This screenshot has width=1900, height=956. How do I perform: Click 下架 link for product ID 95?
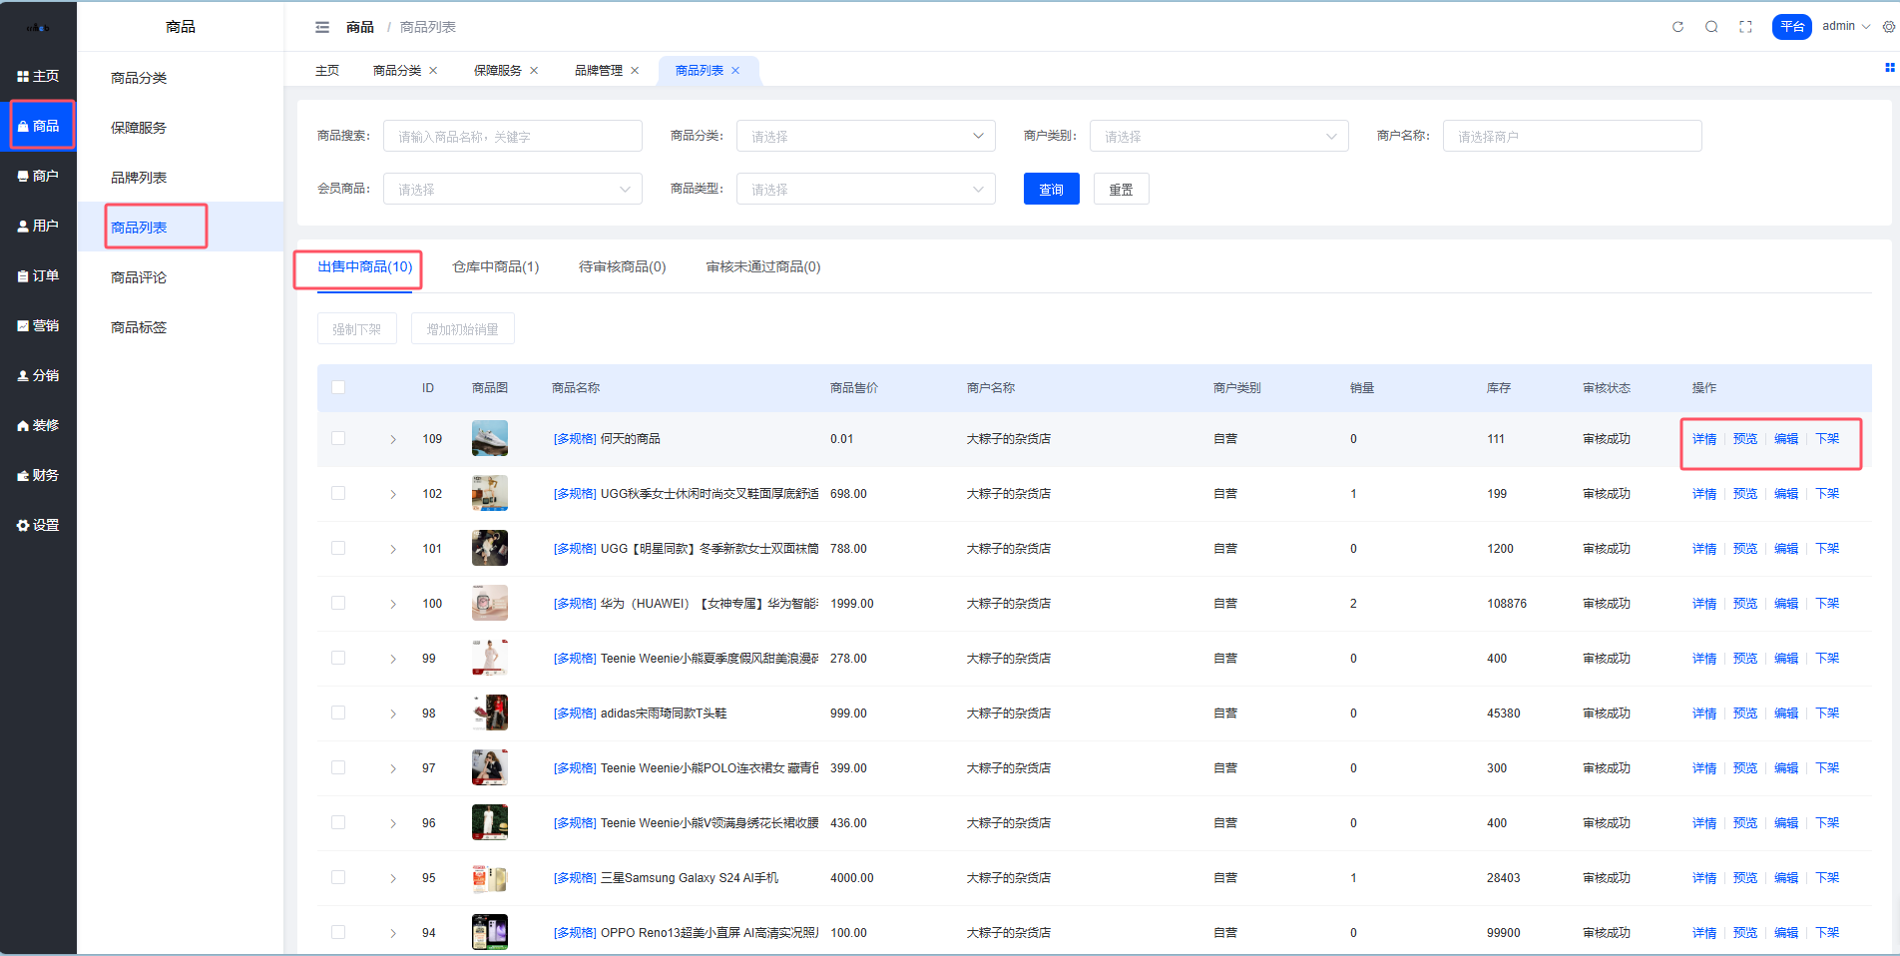tap(1826, 878)
